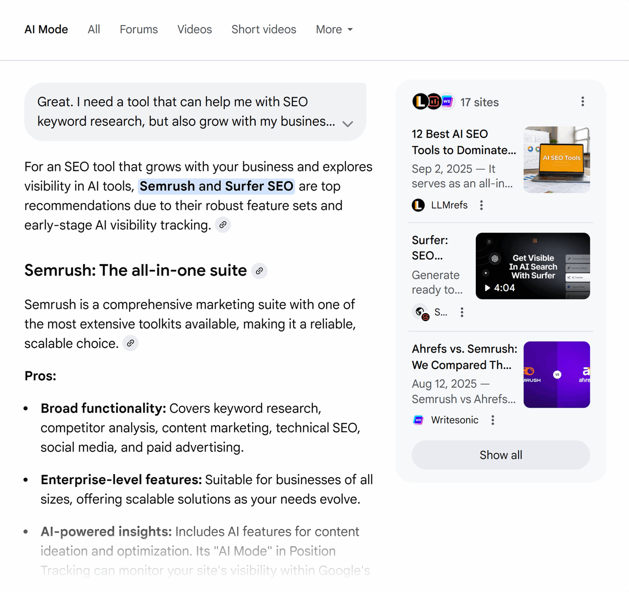
Task: Open three-dot menu beside Writesonic source
Action: [x=493, y=420]
